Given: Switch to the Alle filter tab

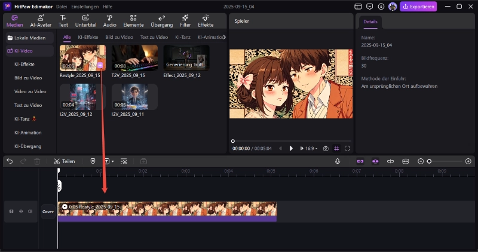Looking at the screenshot, I should [67, 37].
